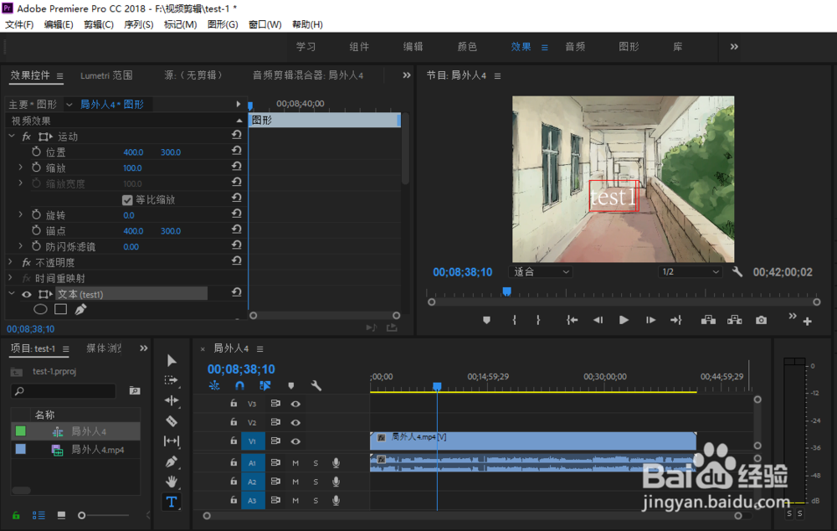837x531 pixels.
Task: Toggle V3 track output eye
Action: click(x=295, y=404)
